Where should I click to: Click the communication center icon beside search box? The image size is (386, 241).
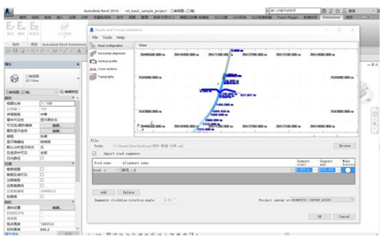tap(331, 11)
